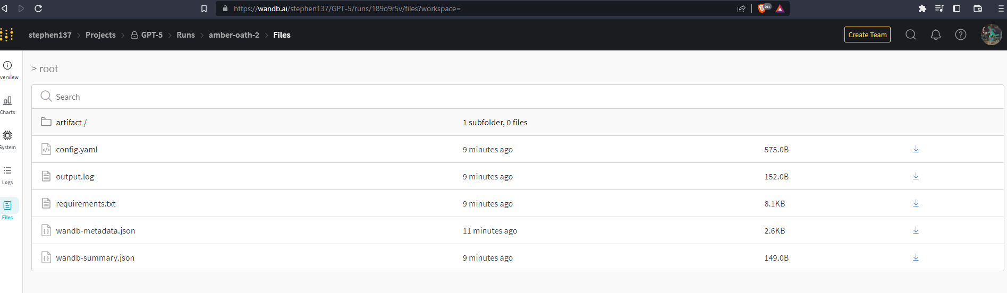Open the Charts sidebar panel

click(x=8, y=105)
